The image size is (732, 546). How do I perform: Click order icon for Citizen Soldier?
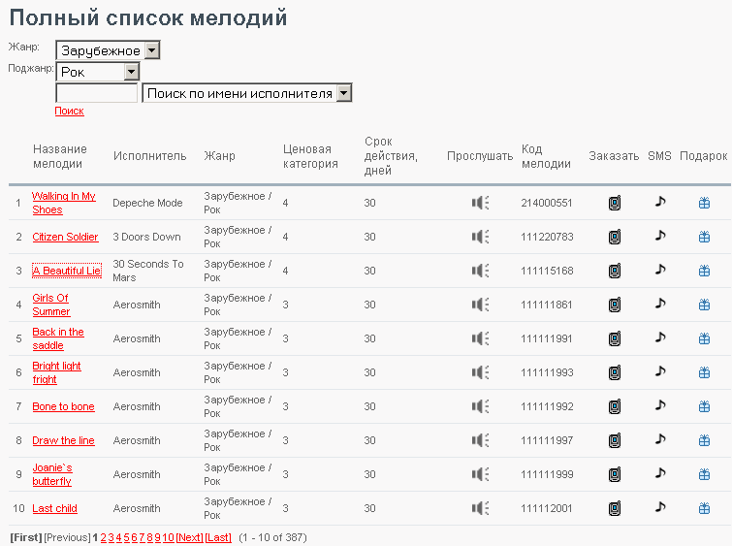click(614, 237)
